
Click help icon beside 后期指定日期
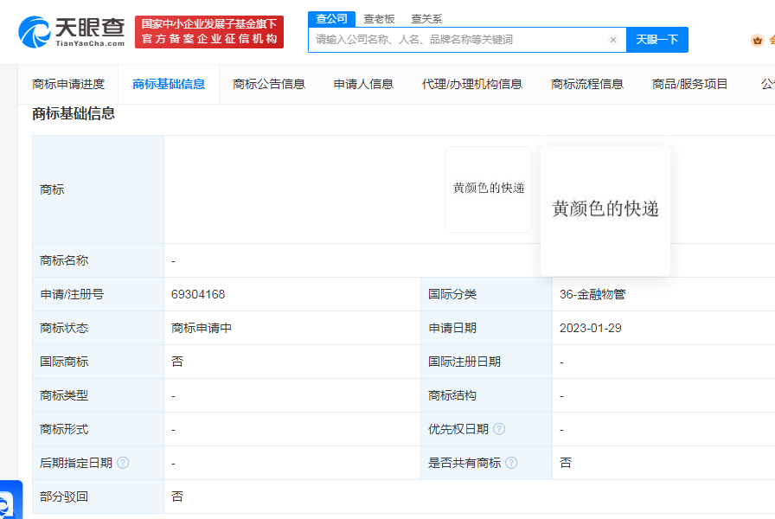coord(123,463)
